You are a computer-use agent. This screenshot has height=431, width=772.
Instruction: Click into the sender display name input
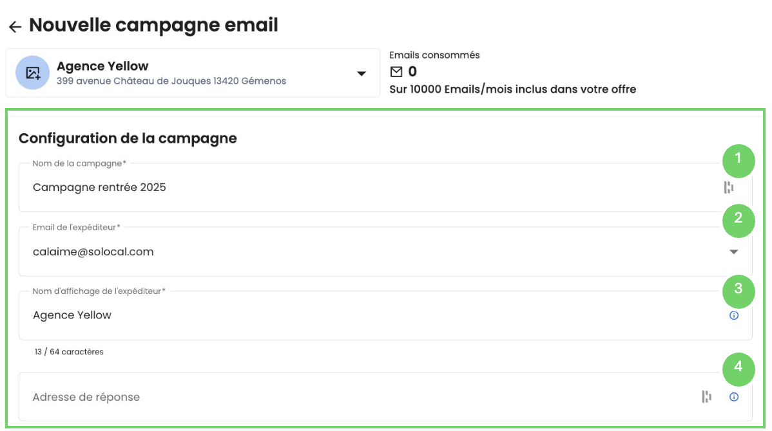point(322,315)
